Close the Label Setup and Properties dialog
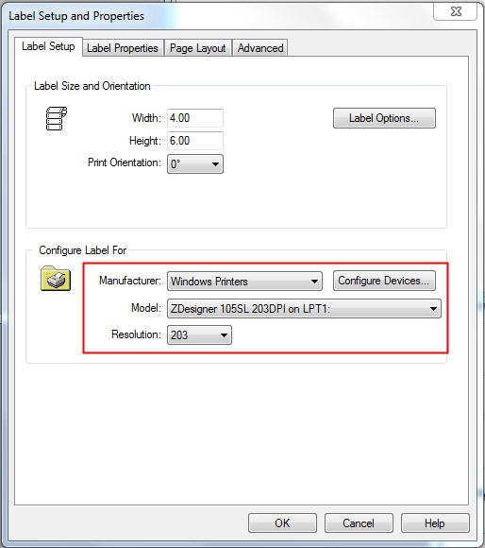 tap(456, 11)
